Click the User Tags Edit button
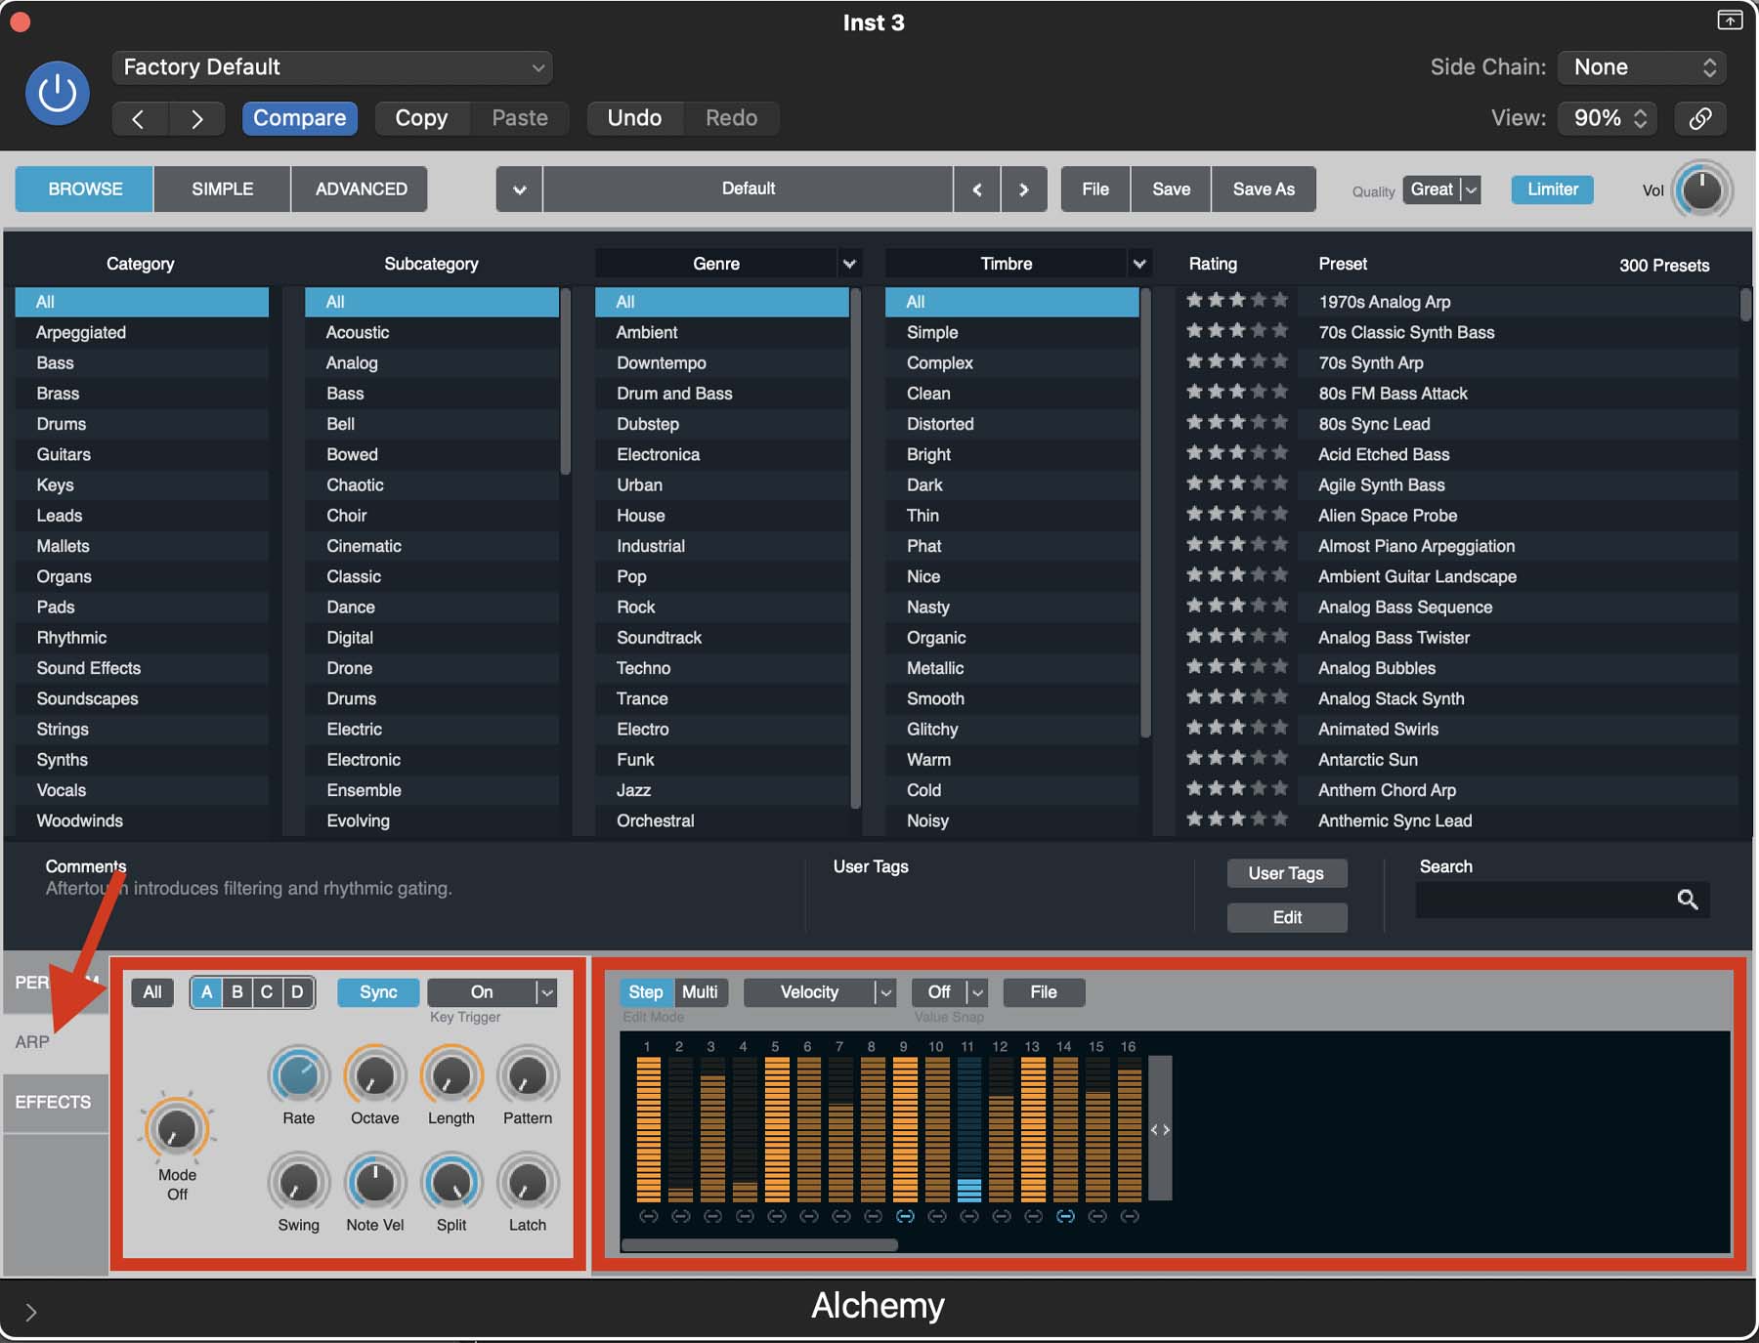1759x1343 pixels. click(x=1286, y=917)
